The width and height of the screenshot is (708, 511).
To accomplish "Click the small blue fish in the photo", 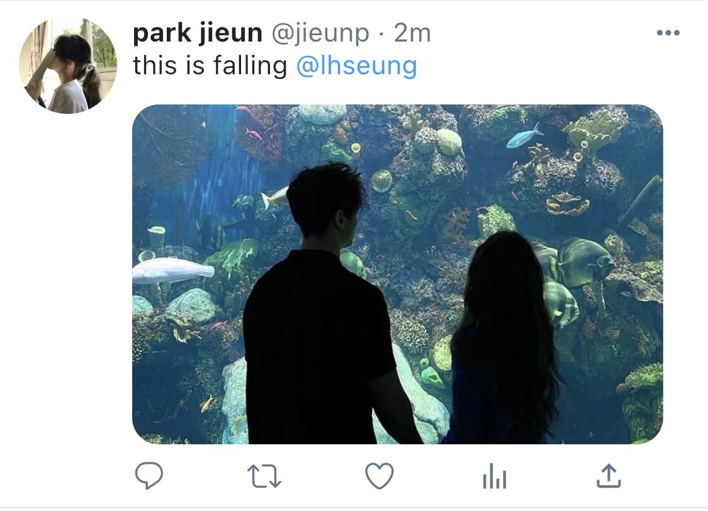I will point(524,137).
